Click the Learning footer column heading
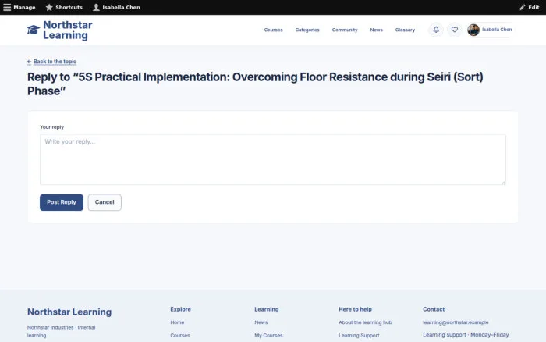Viewport: 546px width, 342px height. (x=267, y=309)
